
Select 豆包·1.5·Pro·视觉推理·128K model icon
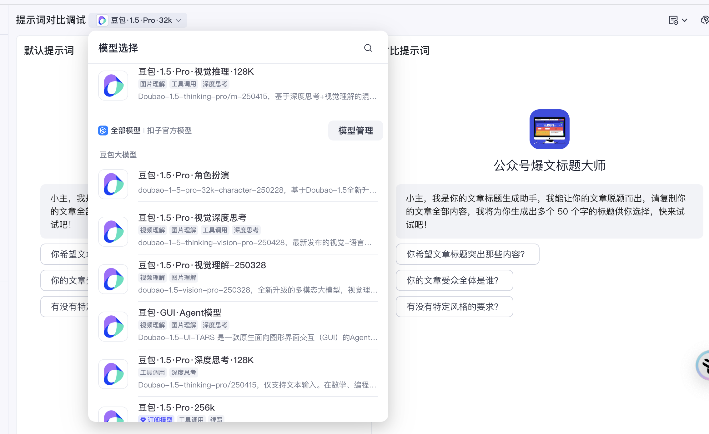pyautogui.click(x=113, y=85)
